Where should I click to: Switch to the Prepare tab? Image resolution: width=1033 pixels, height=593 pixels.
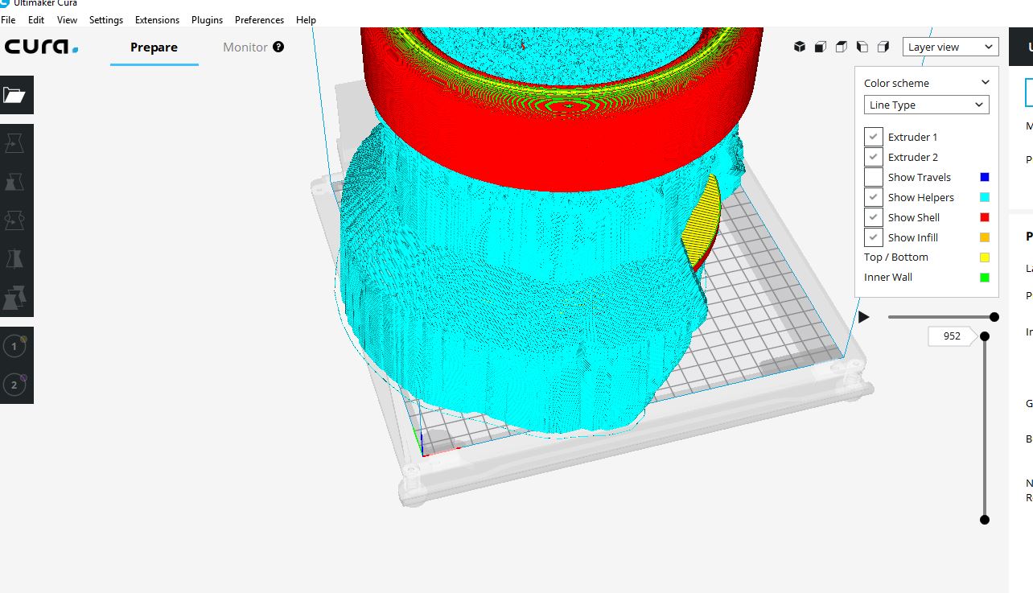(154, 47)
